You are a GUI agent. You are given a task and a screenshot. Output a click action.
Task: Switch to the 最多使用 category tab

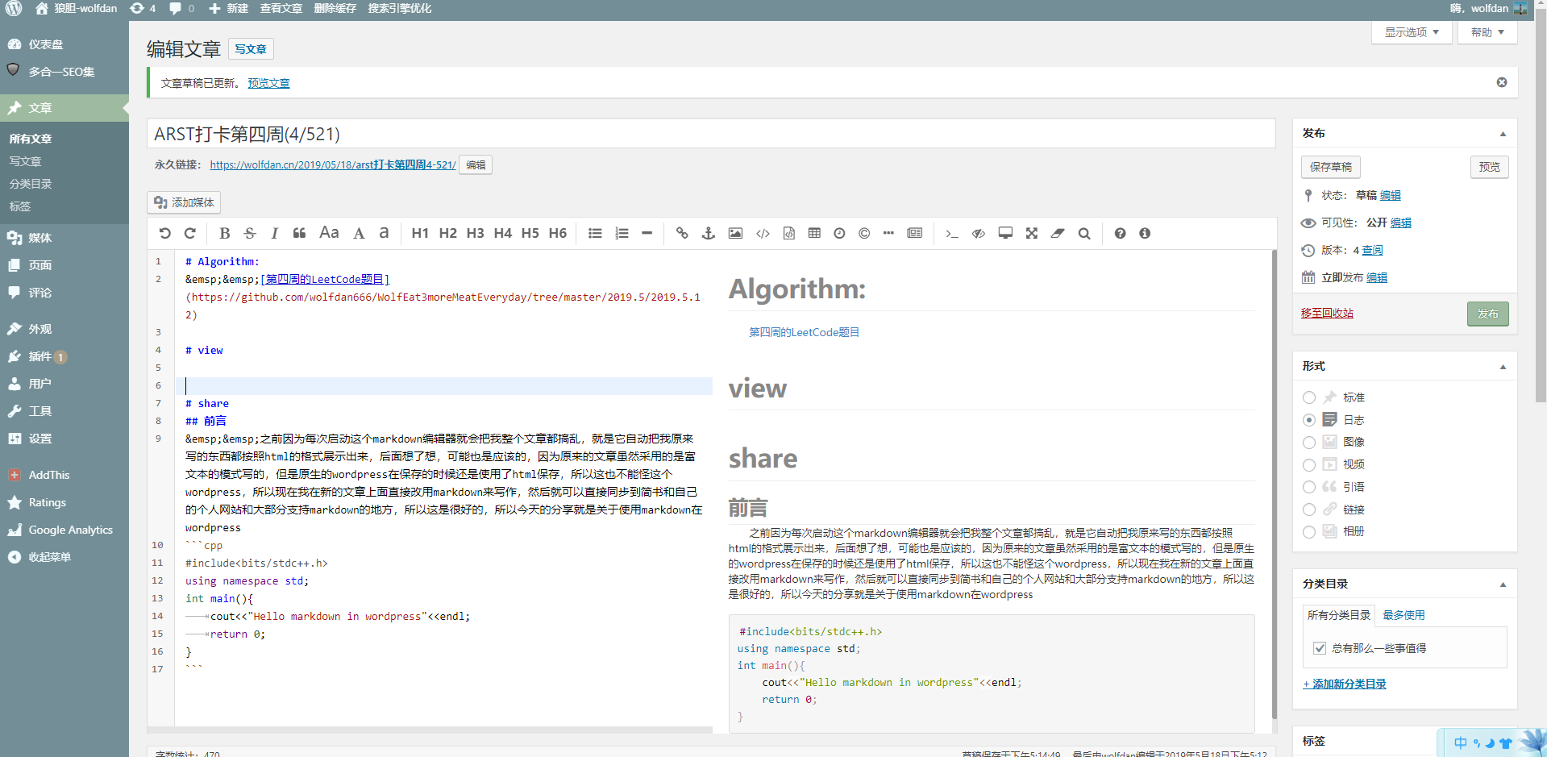(x=1404, y=615)
